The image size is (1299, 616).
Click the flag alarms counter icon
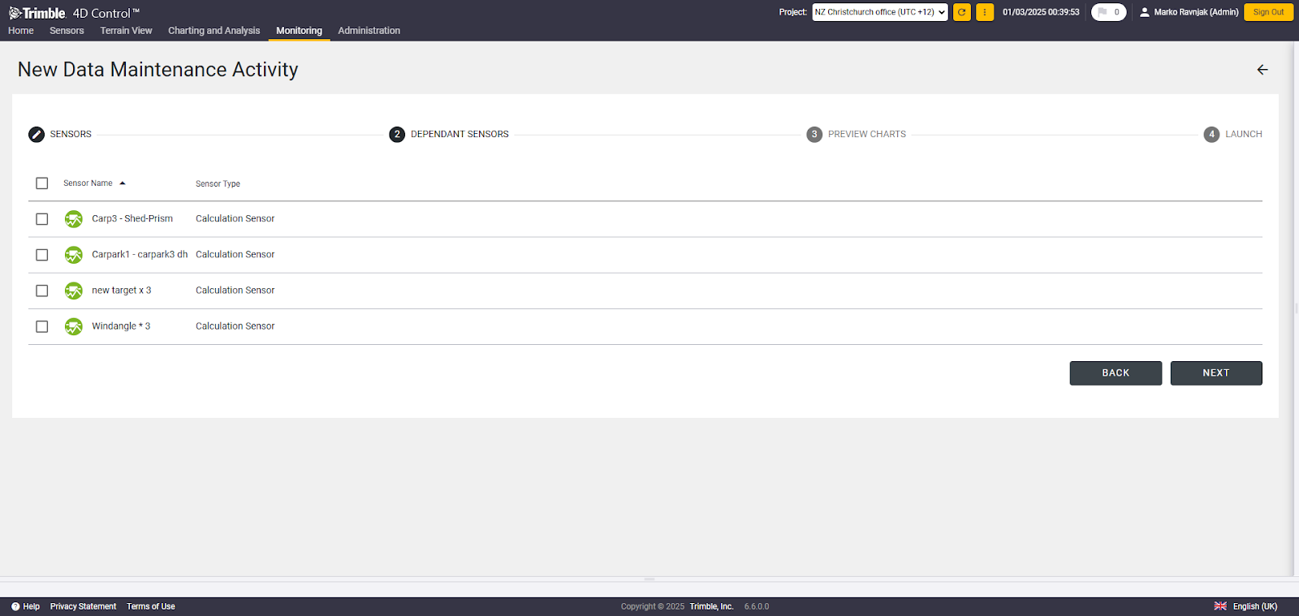pyautogui.click(x=1108, y=12)
